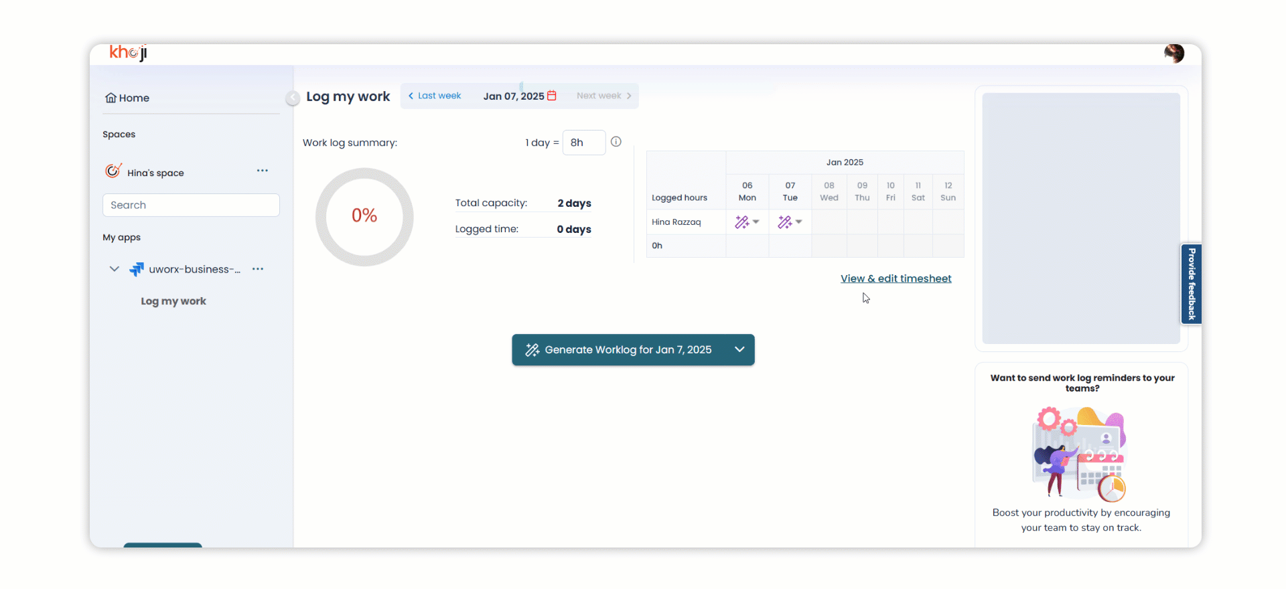Focus the Search input field

click(x=191, y=205)
